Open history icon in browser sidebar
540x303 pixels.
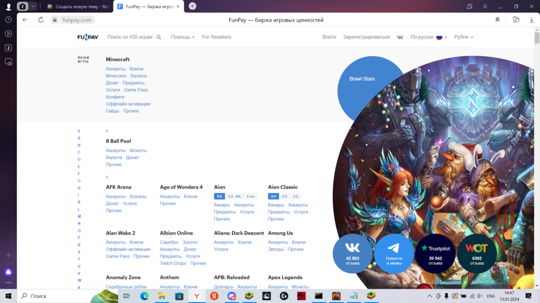click(8, 19)
